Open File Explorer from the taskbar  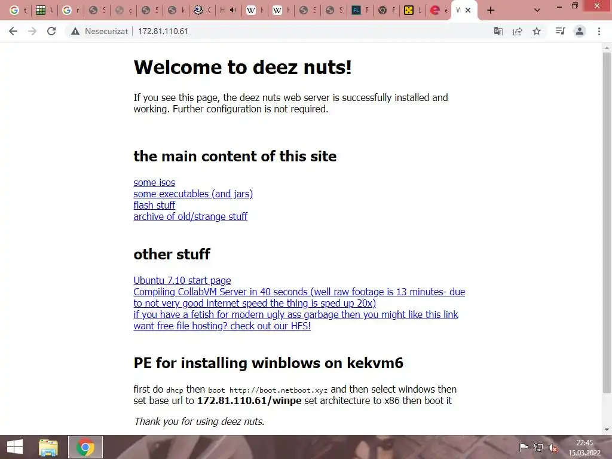[x=48, y=447]
